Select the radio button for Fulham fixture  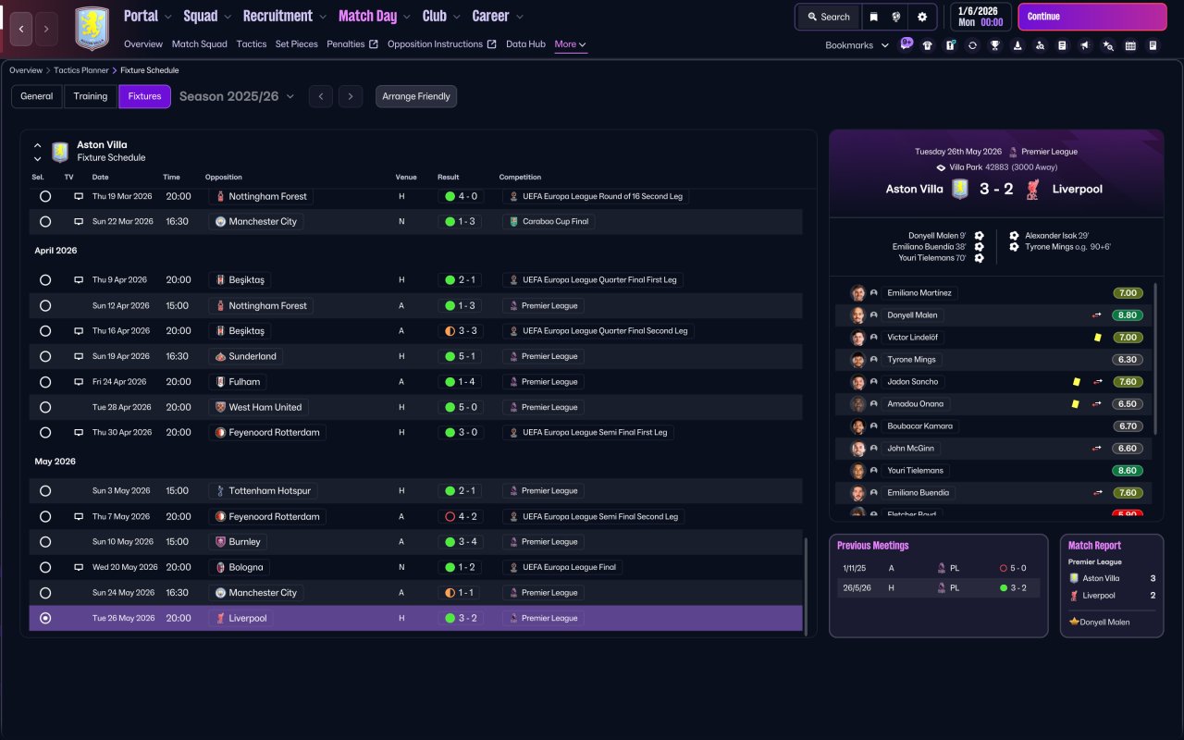[x=45, y=382]
